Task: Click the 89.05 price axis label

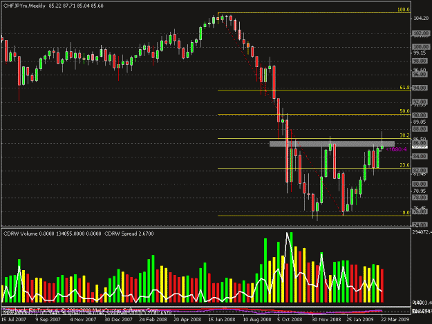Action: point(420,122)
